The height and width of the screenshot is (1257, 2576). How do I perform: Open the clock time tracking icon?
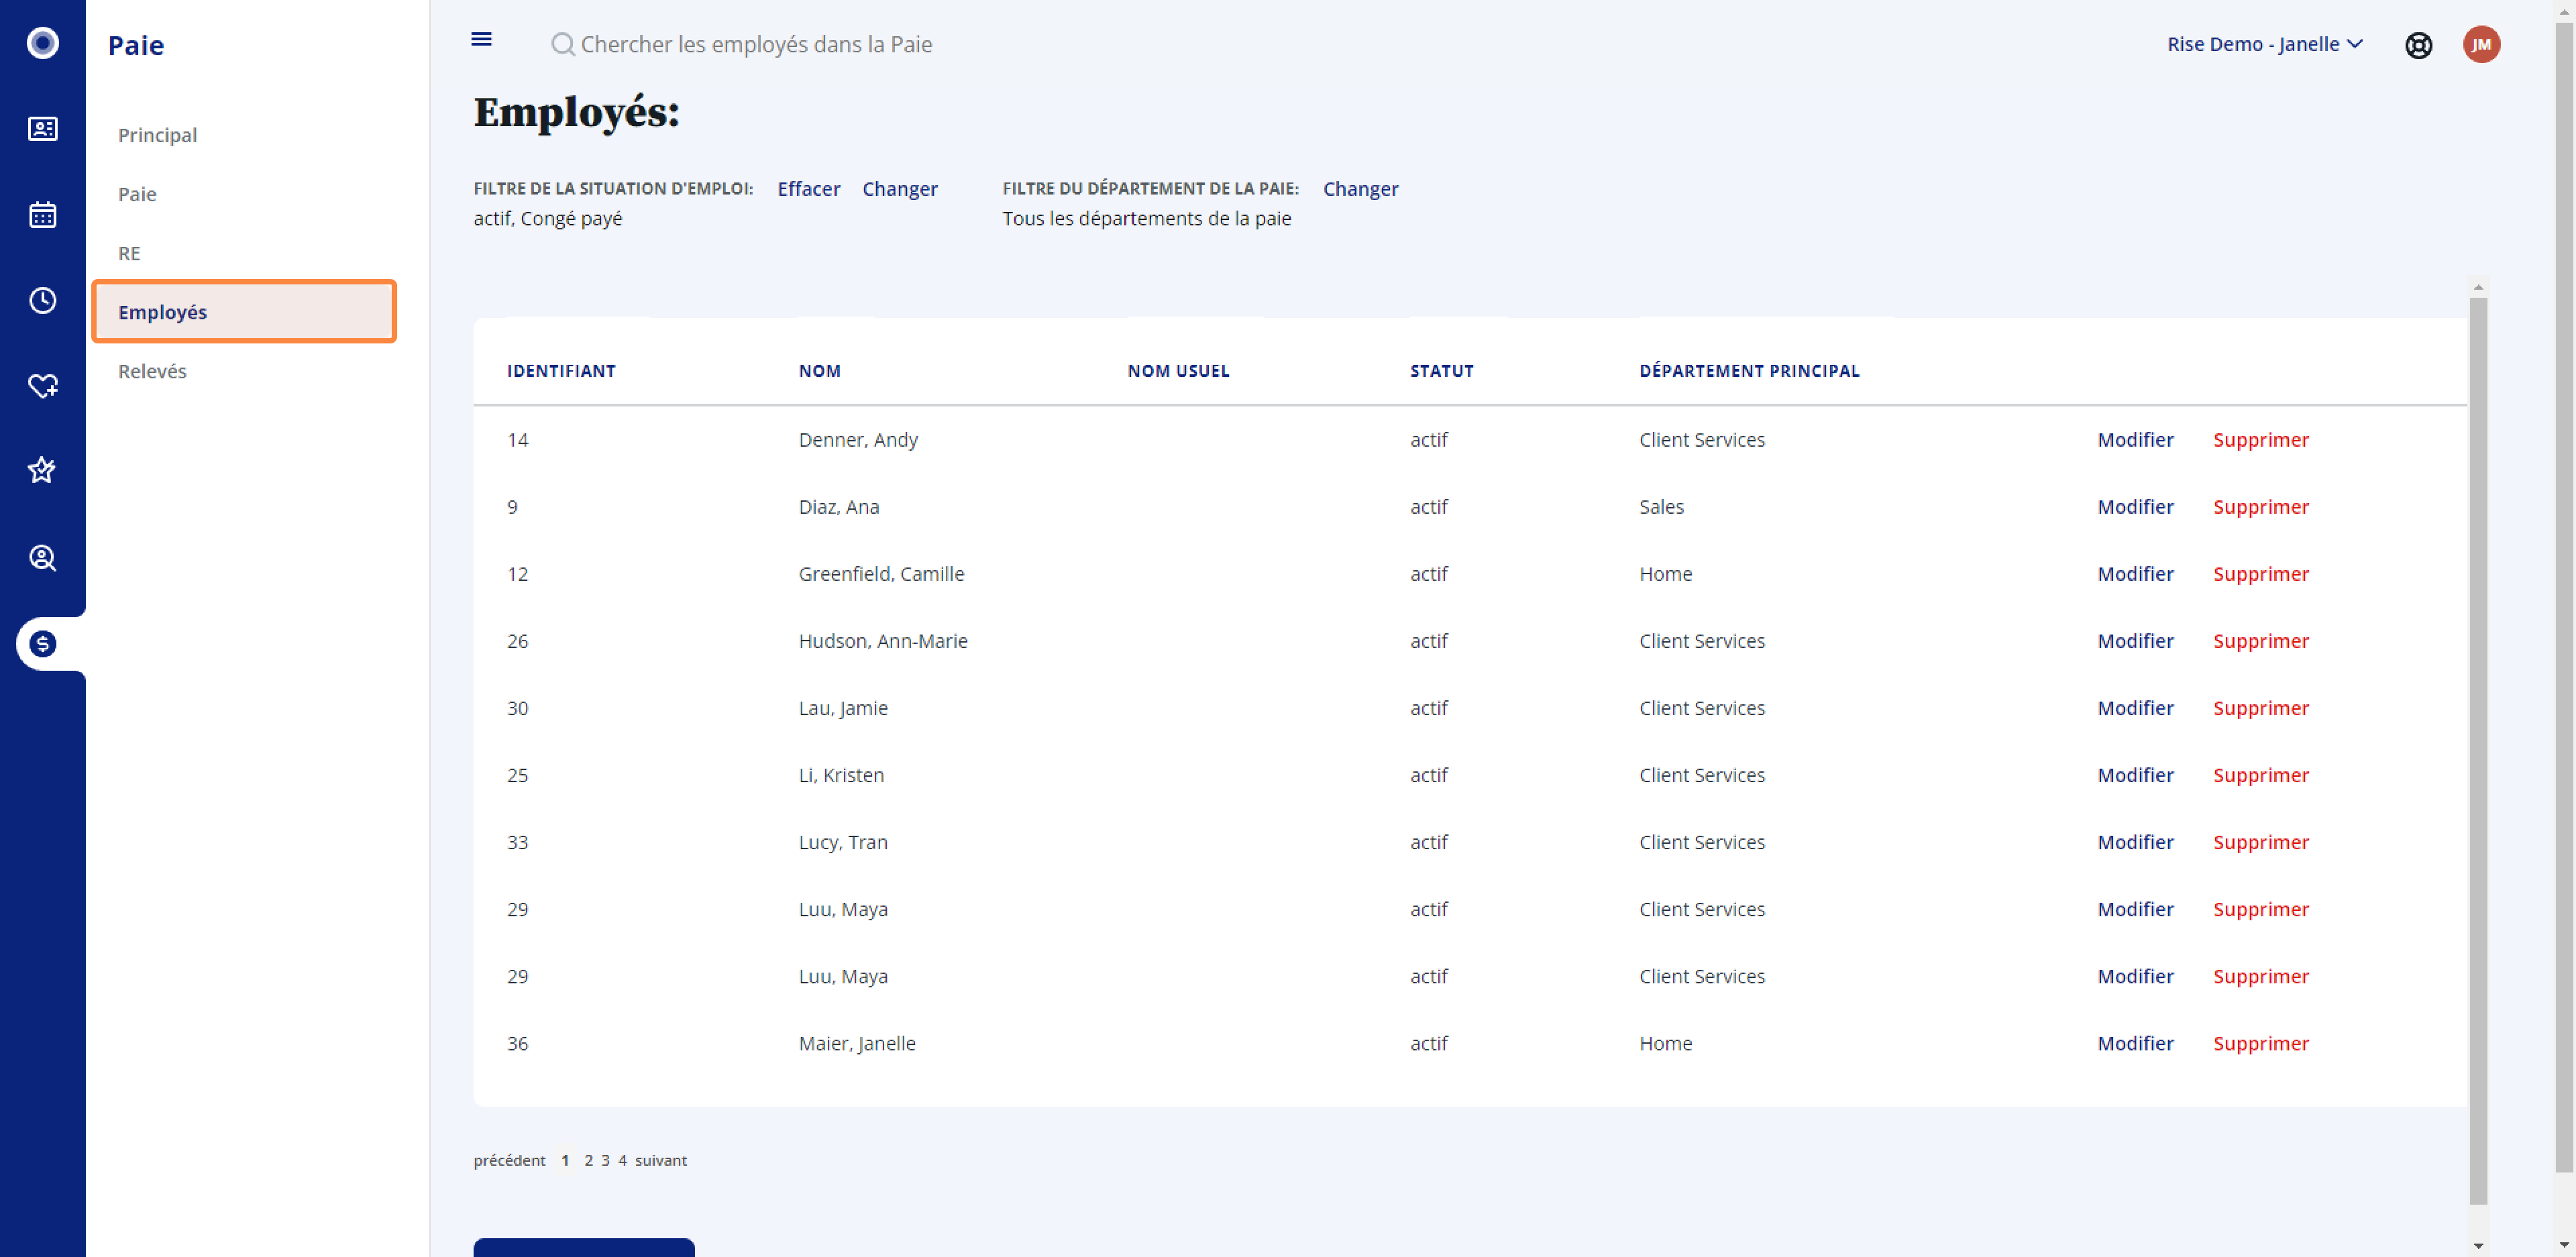42,300
